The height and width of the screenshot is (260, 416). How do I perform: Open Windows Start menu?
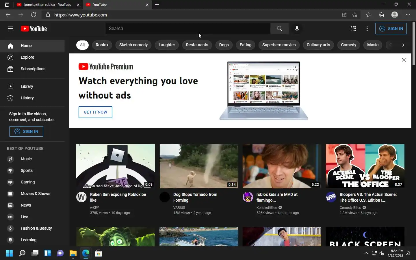10,253
